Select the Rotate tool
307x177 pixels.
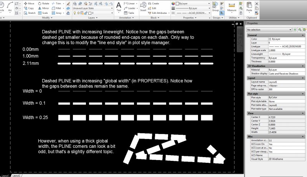point(43,3)
